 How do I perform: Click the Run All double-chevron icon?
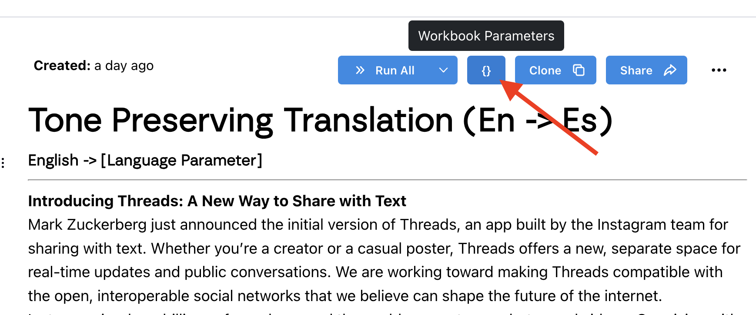[x=360, y=70]
